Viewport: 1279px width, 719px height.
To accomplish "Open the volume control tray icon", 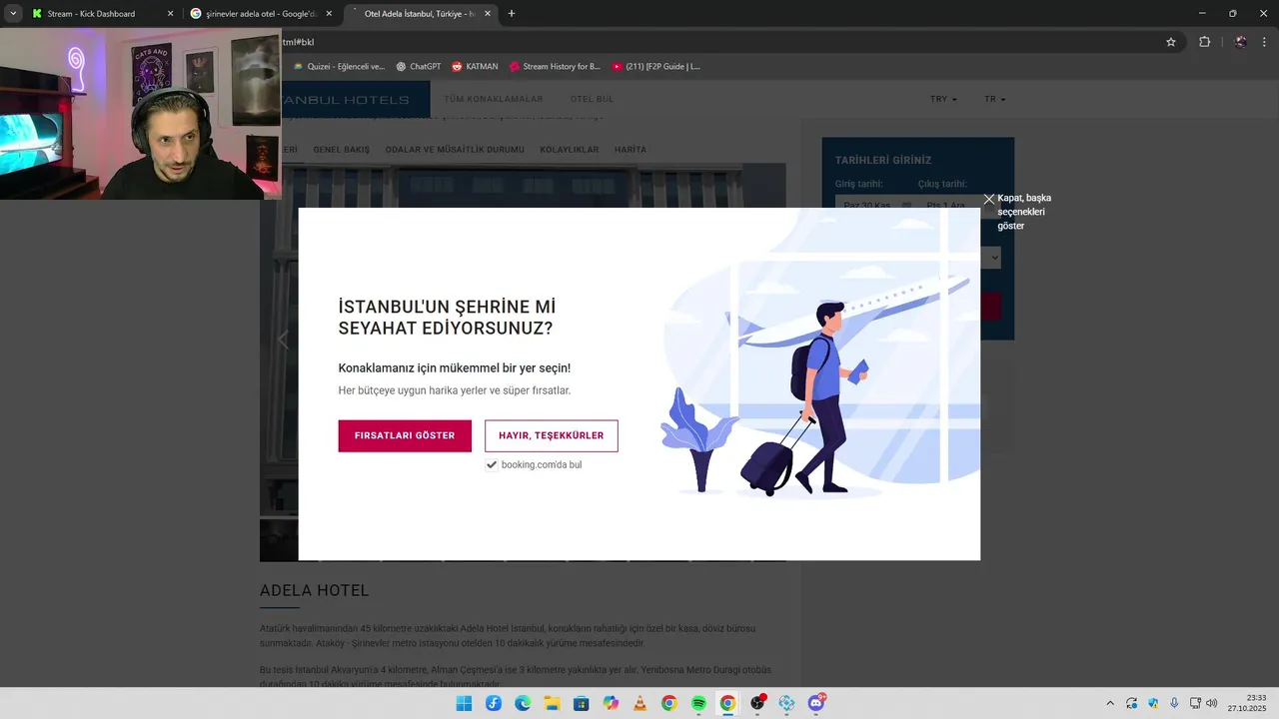I will tap(1212, 703).
